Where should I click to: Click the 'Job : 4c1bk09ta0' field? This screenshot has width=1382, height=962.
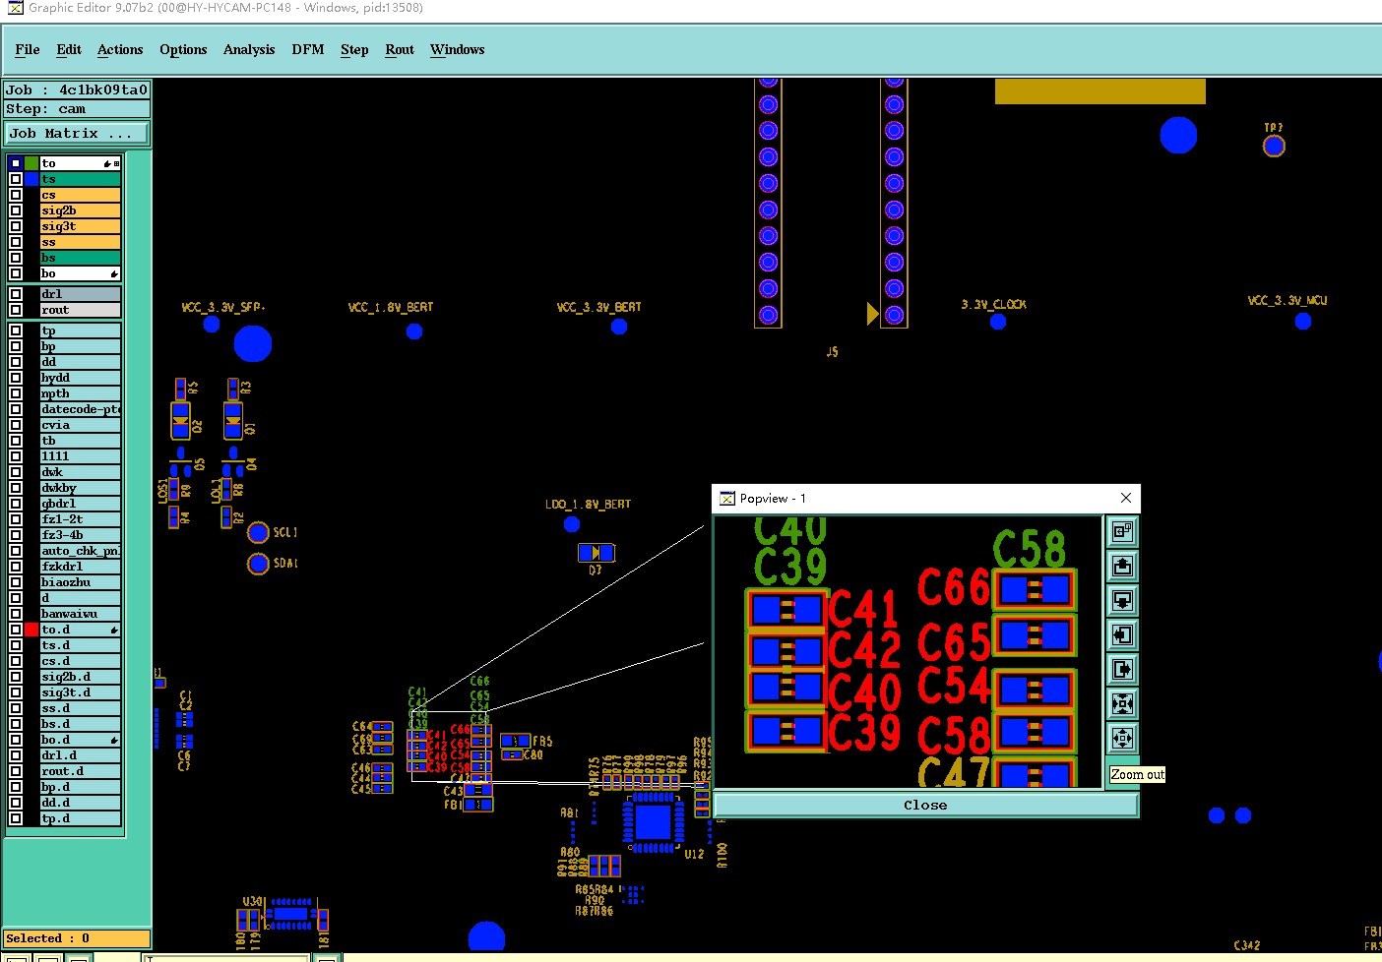coord(77,90)
